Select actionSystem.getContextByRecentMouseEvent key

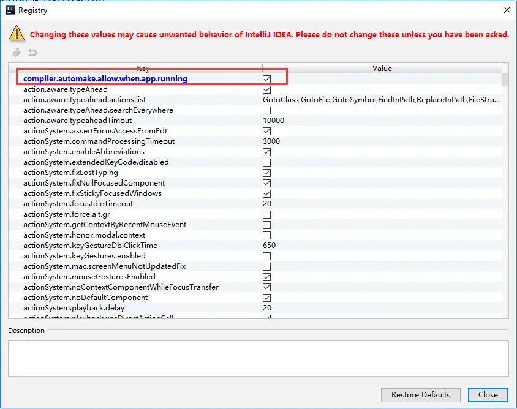click(x=105, y=225)
